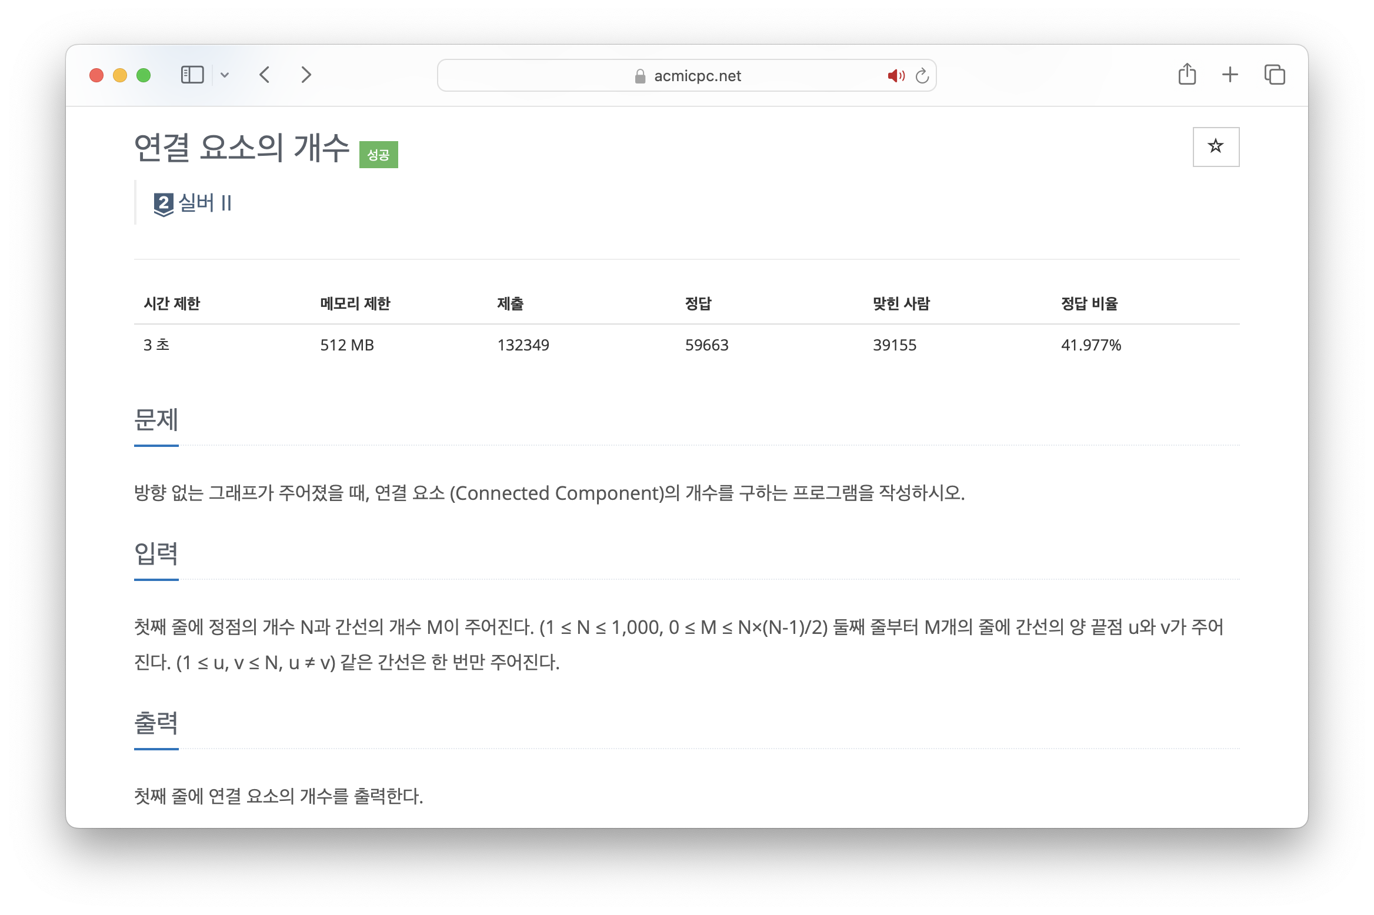
Task: Click the yellow minimize window button
Action: point(120,75)
